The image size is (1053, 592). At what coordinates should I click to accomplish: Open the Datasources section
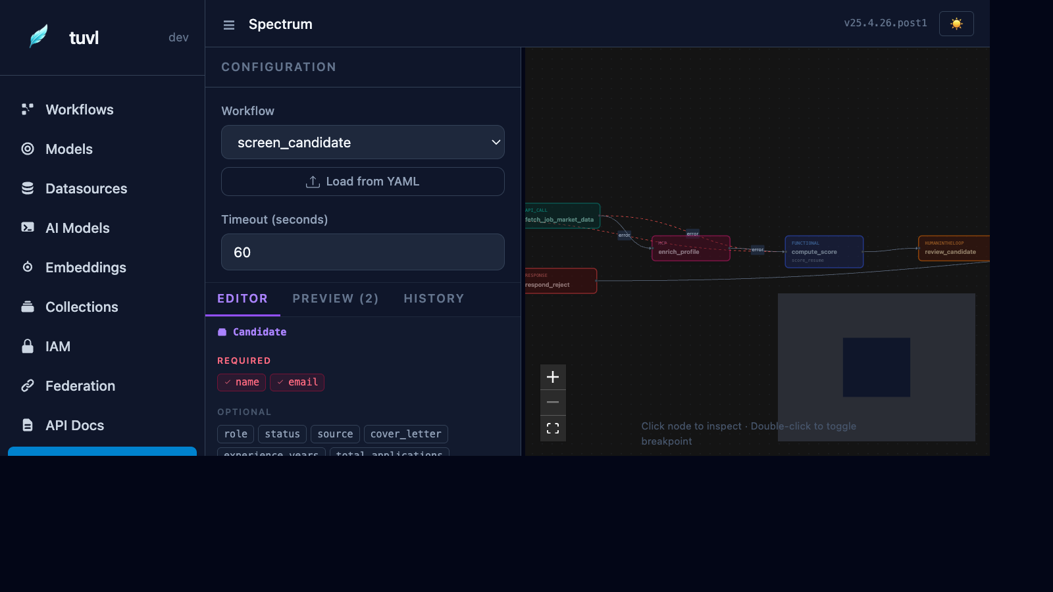point(86,189)
